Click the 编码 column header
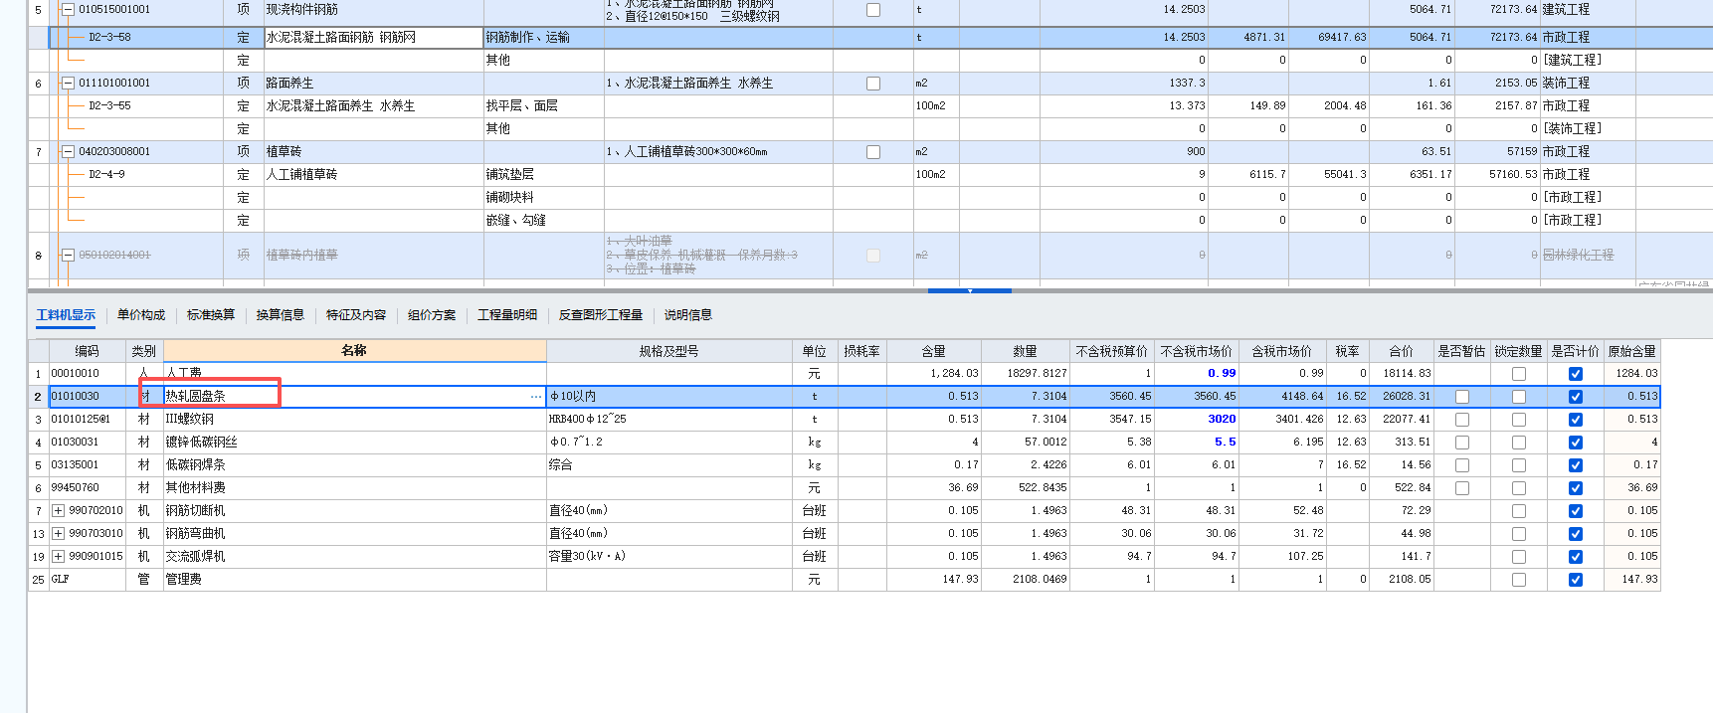The width and height of the screenshot is (1713, 713). point(88,351)
